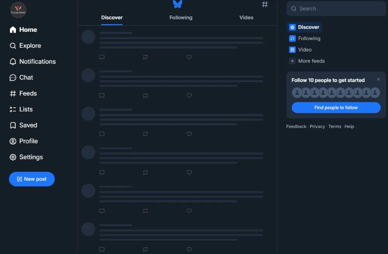
Task: Open Notifications bell in sidebar
Action: click(33, 62)
